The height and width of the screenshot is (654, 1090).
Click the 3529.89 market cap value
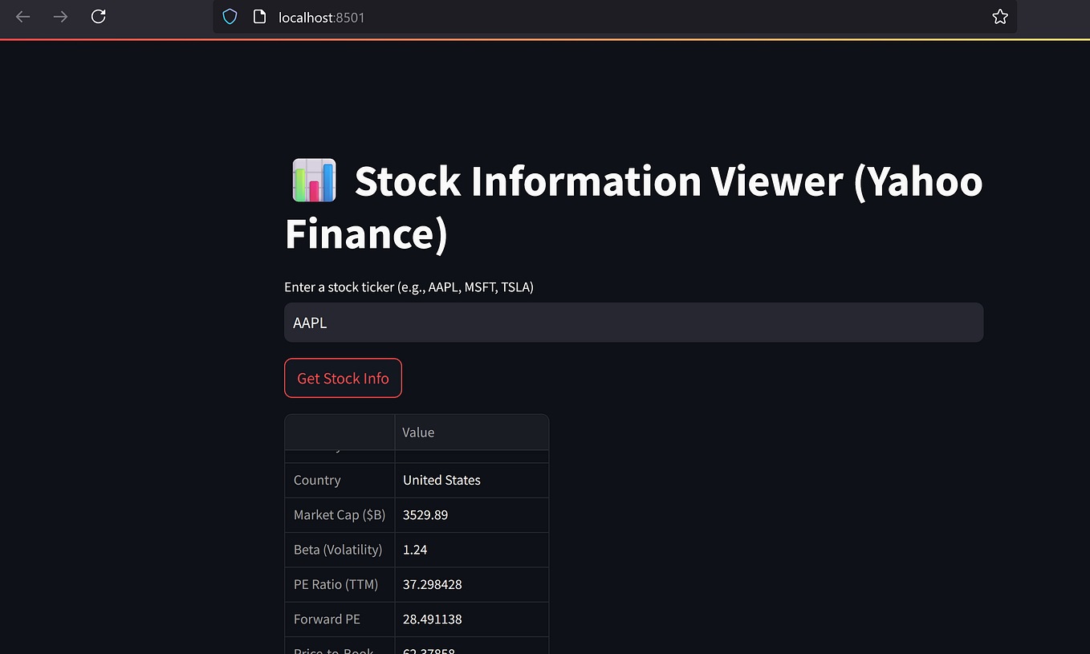tap(425, 514)
